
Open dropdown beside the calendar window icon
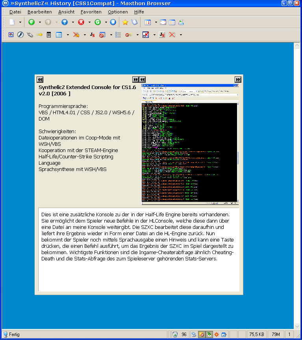pyautogui.click(x=68, y=35)
